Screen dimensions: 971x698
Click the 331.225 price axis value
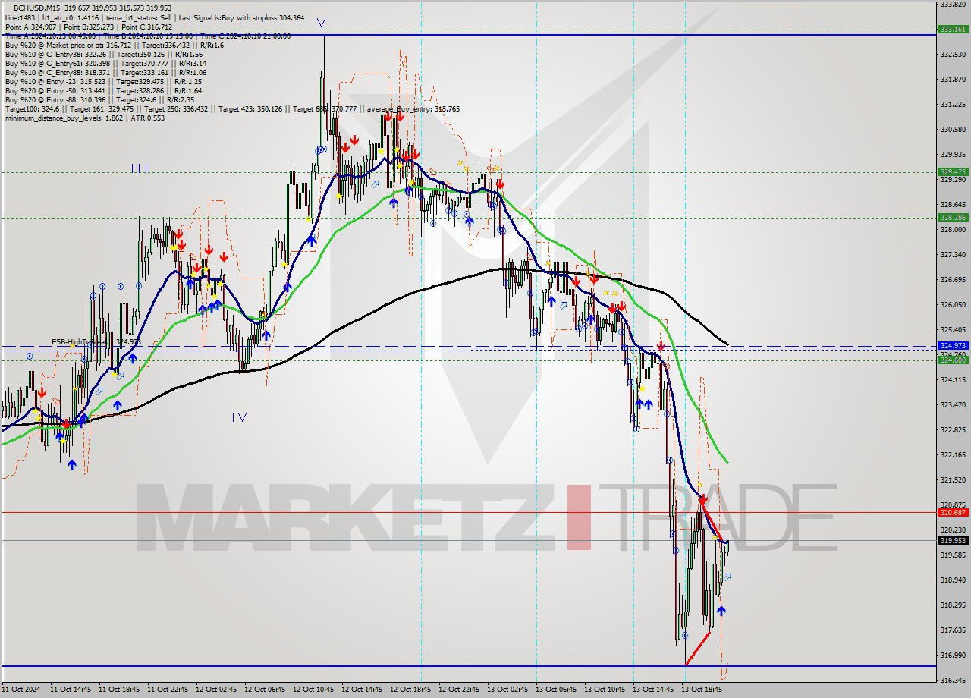coord(952,104)
